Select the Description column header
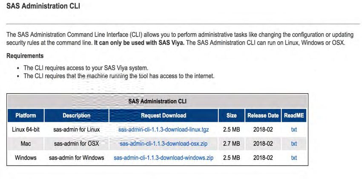Image resolution: width=362 pixels, height=179 pixels. 76,115
